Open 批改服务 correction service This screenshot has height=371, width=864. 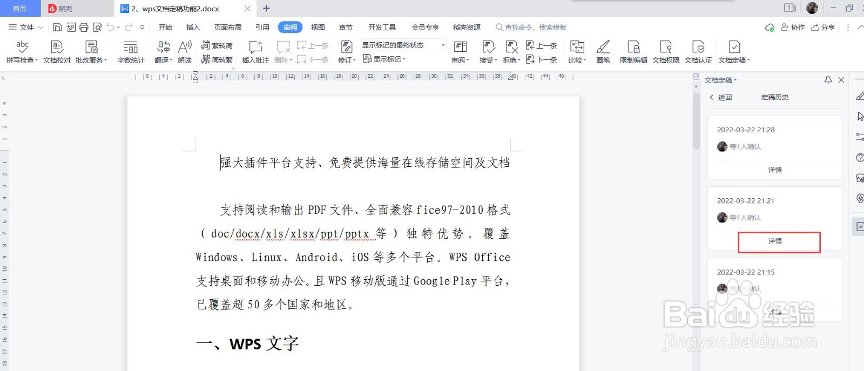[x=91, y=52]
